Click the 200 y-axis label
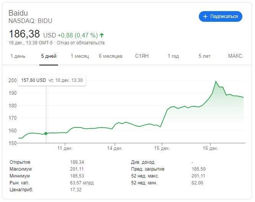The width and height of the screenshot is (255, 202). (13, 80)
